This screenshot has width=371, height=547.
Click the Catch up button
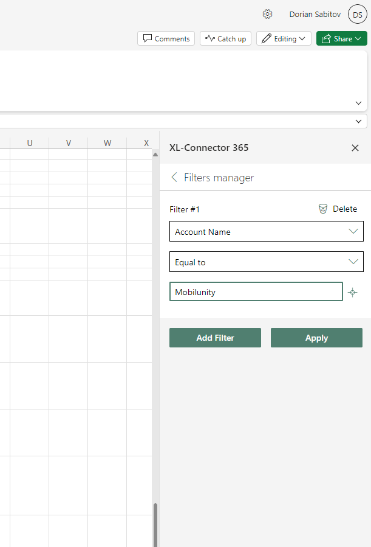[x=225, y=38]
